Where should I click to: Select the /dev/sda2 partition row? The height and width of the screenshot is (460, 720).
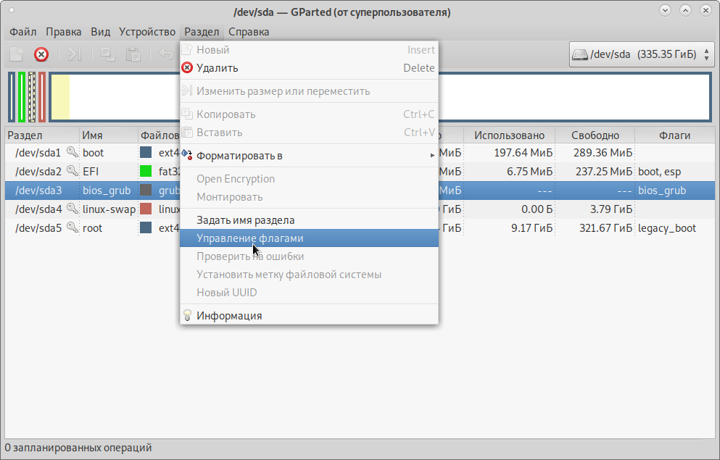[360, 172]
